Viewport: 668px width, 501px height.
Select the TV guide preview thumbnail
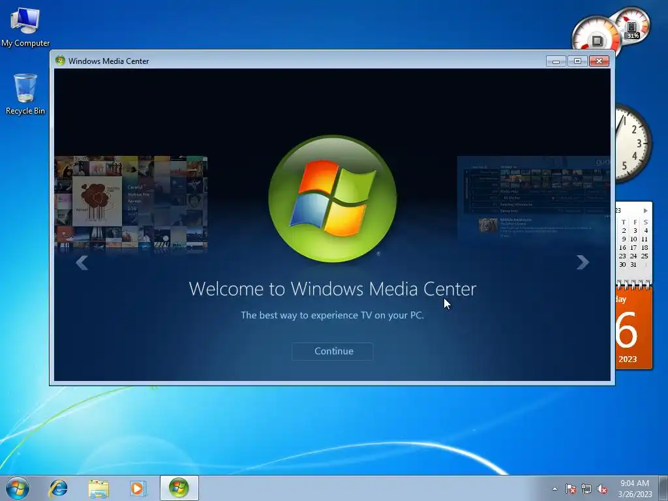(534, 198)
